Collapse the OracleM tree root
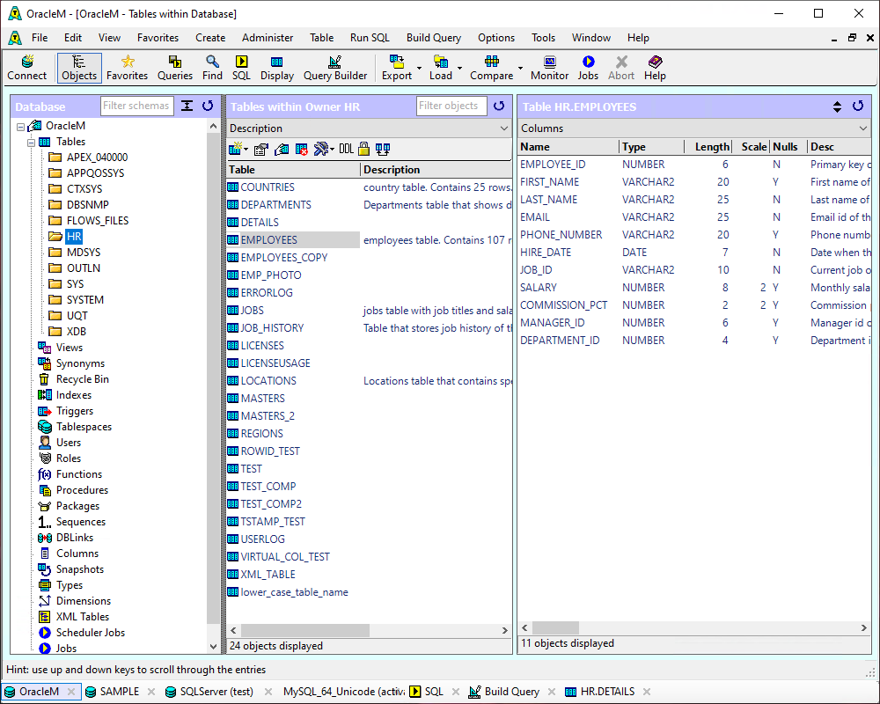 (x=21, y=127)
